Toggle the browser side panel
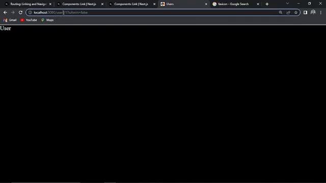This screenshot has width=326, height=183. [x=305, y=12]
